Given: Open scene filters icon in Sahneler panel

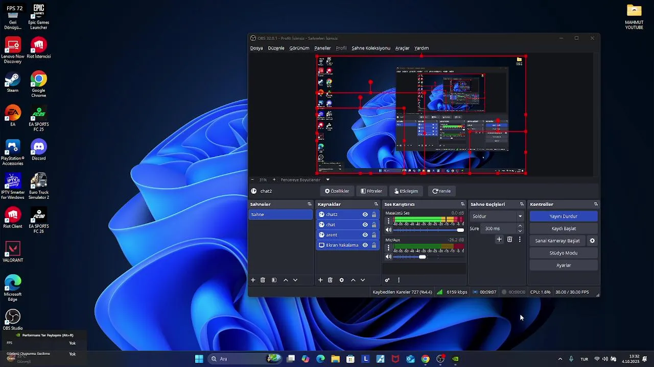Looking at the screenshot, I should pyautogui.click(x=274, y=280).
